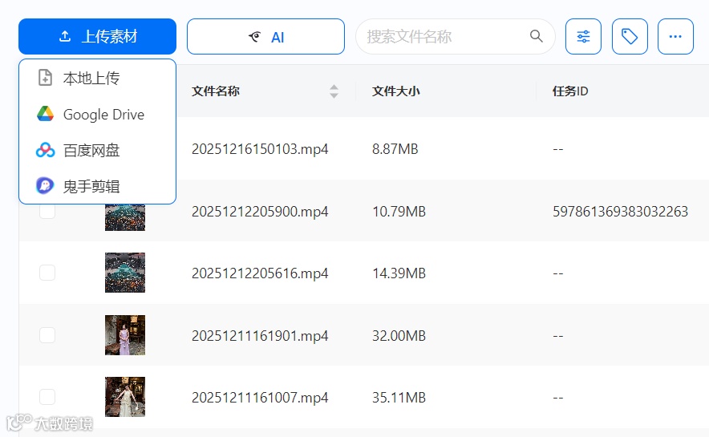
Task: Click the 35.11MB size cell
Action: pyautogui.click(x=399, y=398)
